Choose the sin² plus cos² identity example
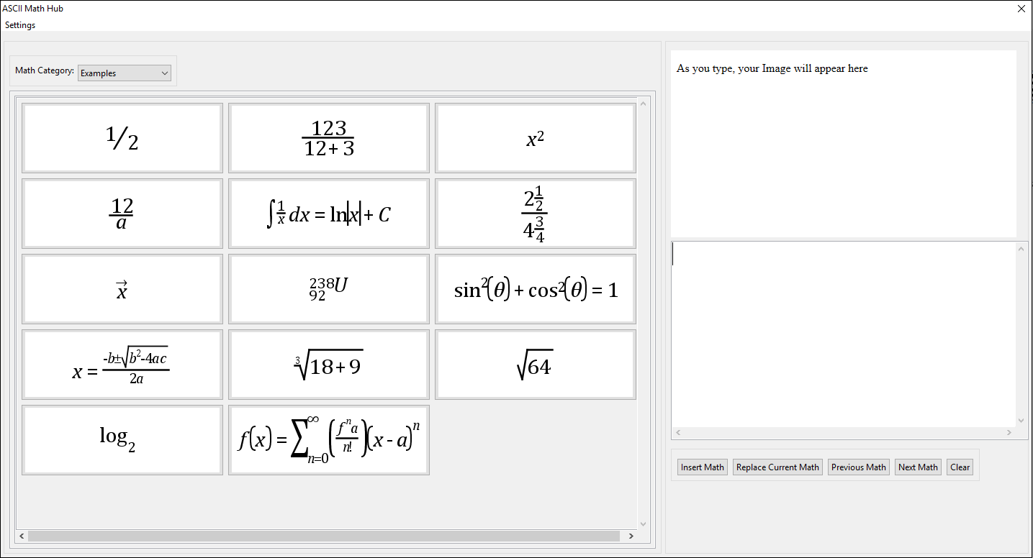 click(536, 289)
